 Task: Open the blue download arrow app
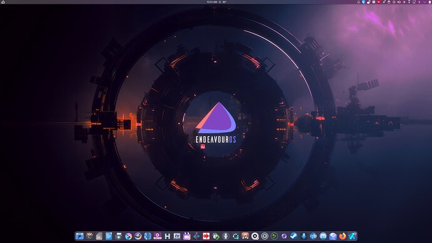pyautogui.click(x=304, y=236)
